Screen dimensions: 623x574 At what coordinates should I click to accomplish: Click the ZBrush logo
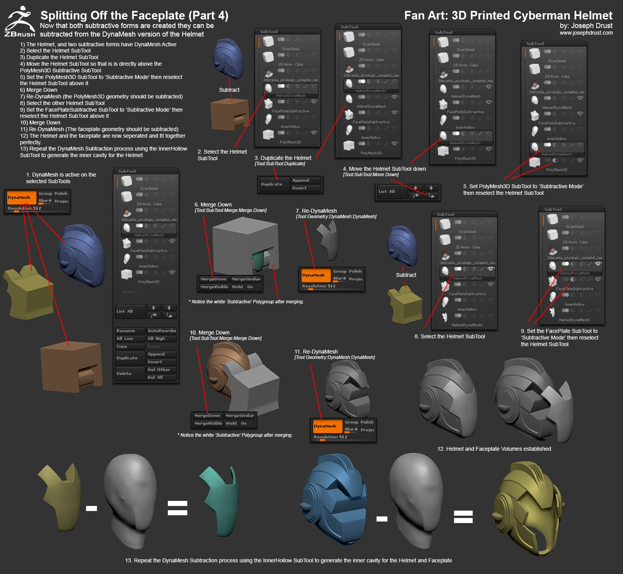[x=19, y=22]
